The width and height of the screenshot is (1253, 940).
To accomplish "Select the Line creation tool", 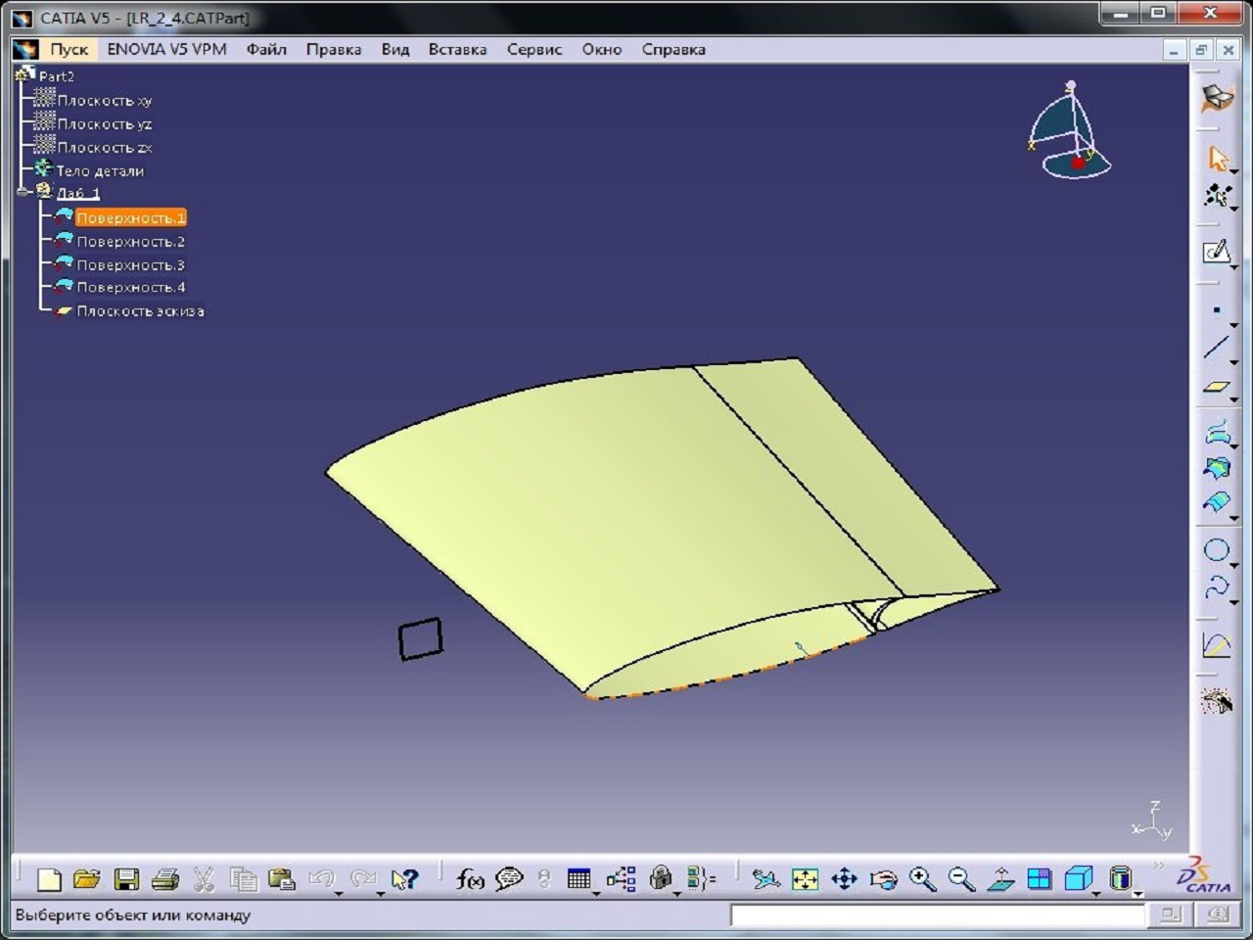I will point(1216,348).
